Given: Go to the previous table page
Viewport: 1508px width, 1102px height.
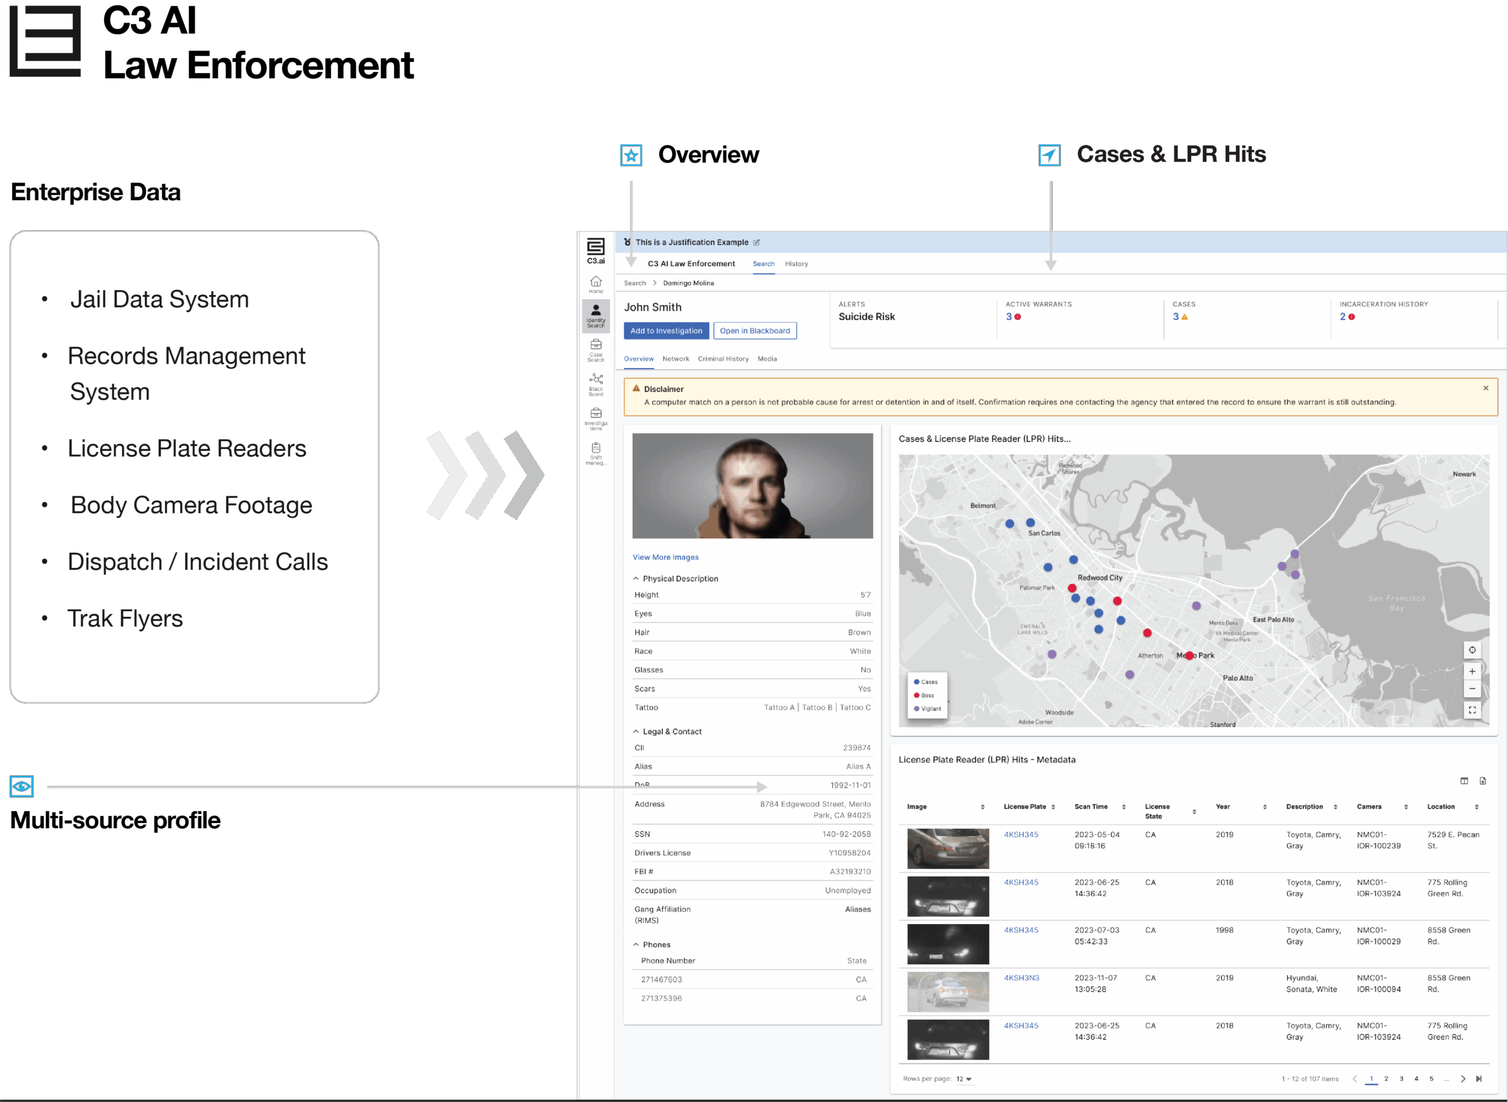Looking at the screenshot, I should click(x=1354, y=1079).
